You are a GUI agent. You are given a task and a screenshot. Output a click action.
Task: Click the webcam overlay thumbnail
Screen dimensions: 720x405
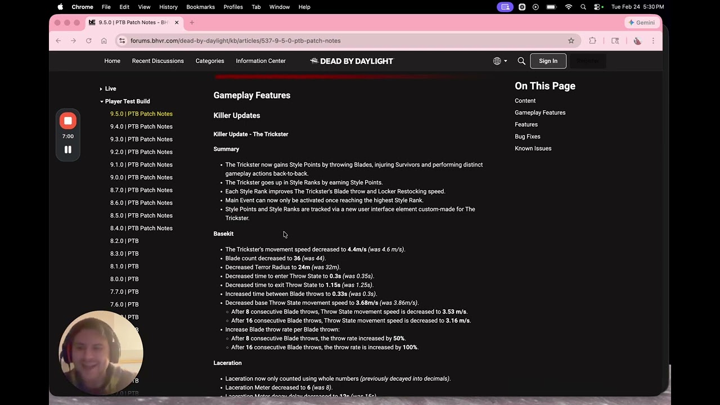click(x=101, y=353)
